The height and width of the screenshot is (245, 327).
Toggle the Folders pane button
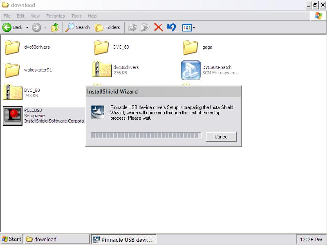point(108,27)
